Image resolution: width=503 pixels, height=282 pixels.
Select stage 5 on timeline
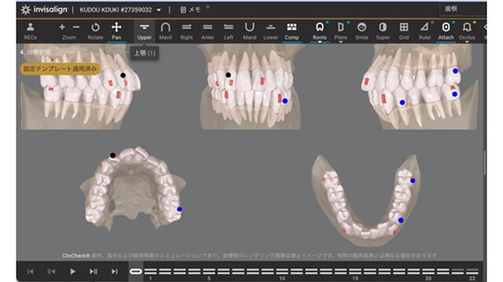(x=209, y=272)
